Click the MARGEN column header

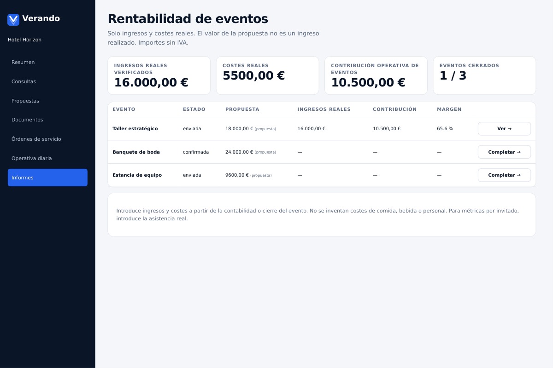pos(449,109)
